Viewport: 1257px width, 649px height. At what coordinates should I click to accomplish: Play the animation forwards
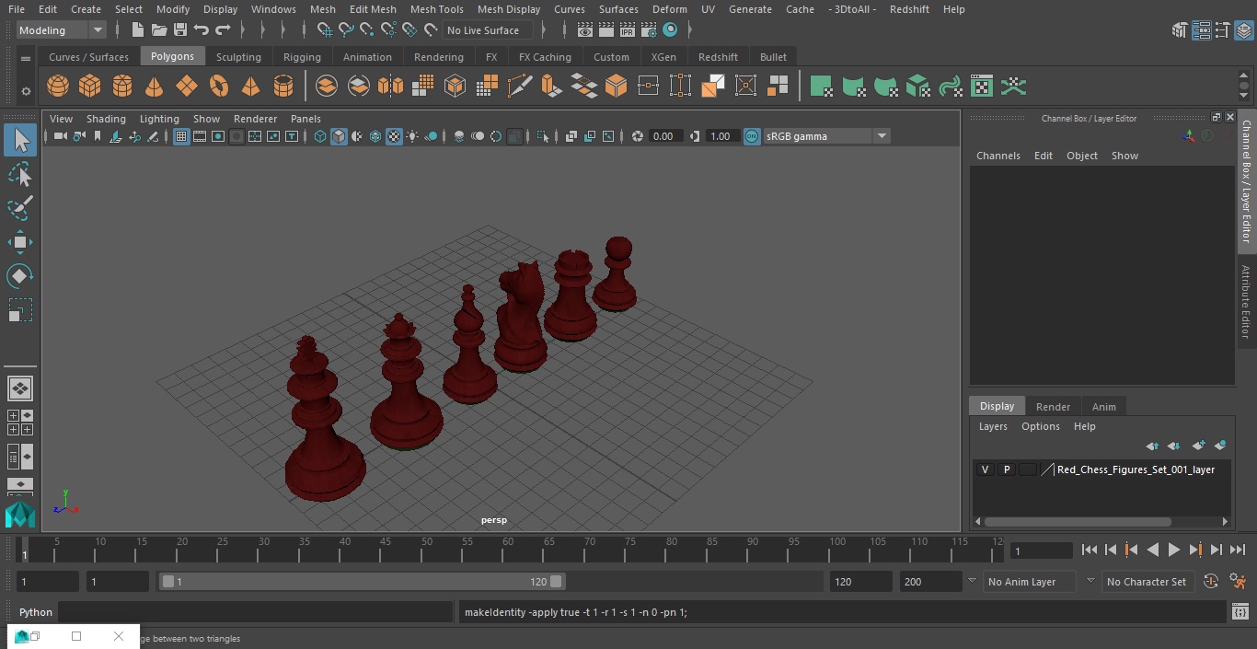(x=1174, y=550)
